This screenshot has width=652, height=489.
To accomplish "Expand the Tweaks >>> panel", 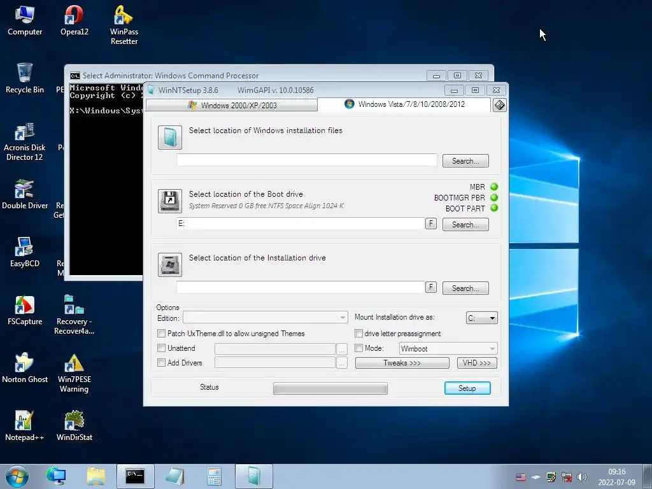I will click(402, 363).
